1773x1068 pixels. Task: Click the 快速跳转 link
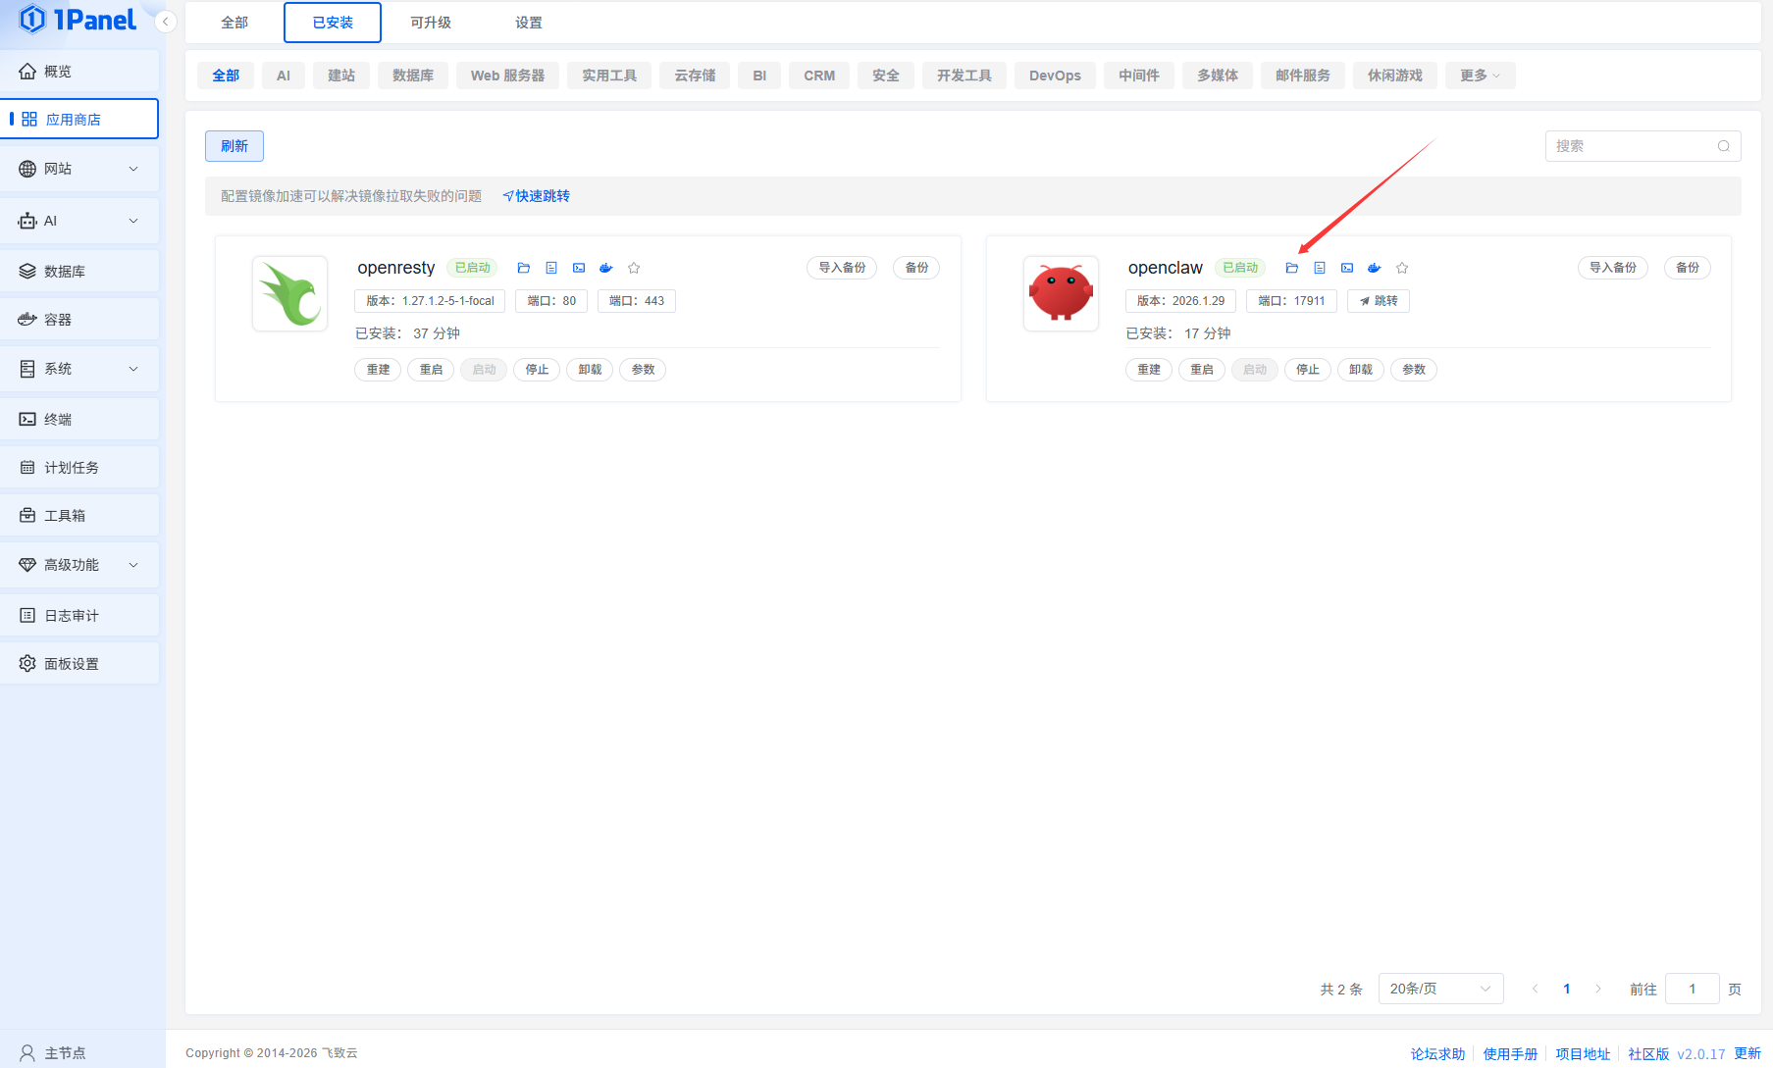[537, 196]
